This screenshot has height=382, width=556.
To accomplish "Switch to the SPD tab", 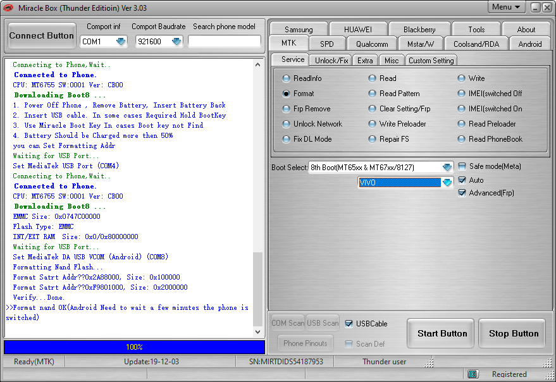I will point(327,44).
